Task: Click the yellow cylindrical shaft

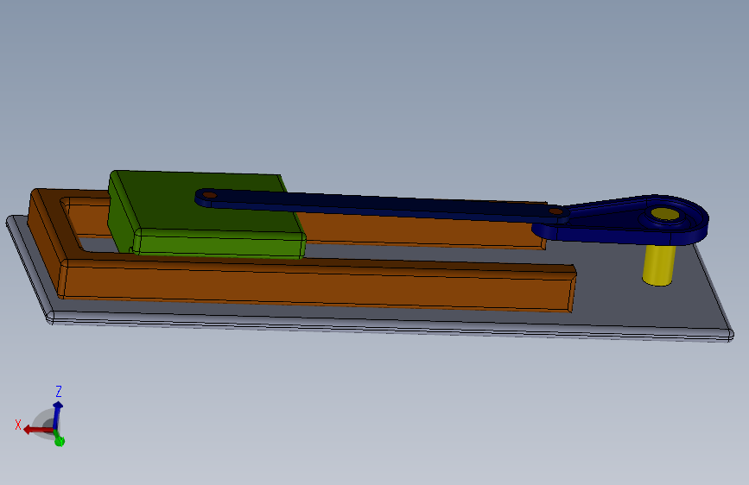Action: coord(659,265)
